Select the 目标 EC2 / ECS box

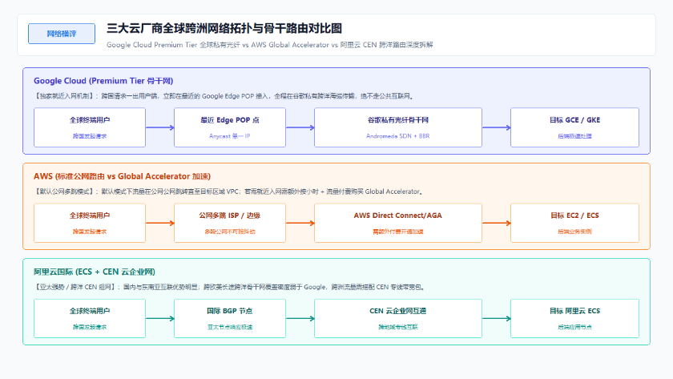(574, 223)
